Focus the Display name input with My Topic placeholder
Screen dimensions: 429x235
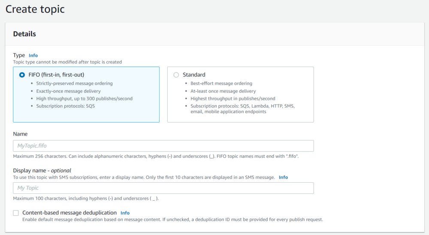click(163, 188)
